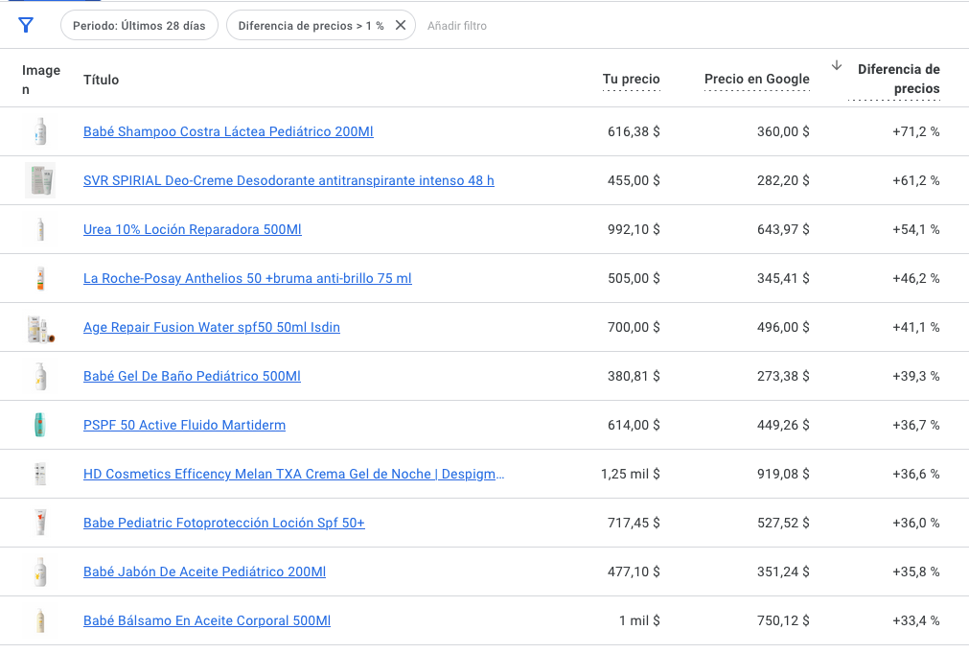Remove the Diferencia de precios filter chip
The image size is (969, 653).
(401, 25)
